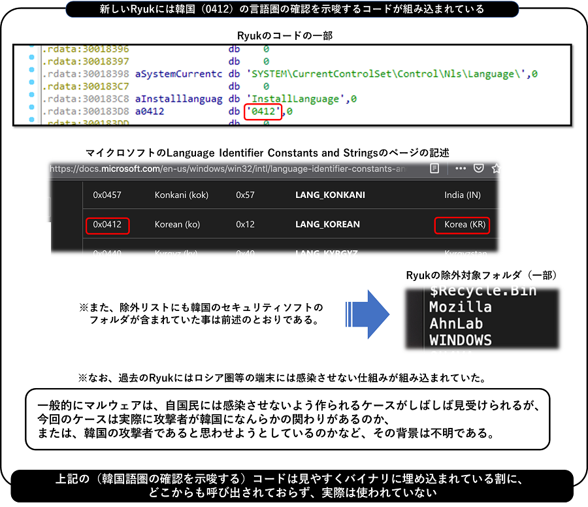Click the heading 'Ryukのコードの一部'
The height and width of the screenshot is (507, 588).
(x=285, y=36)
